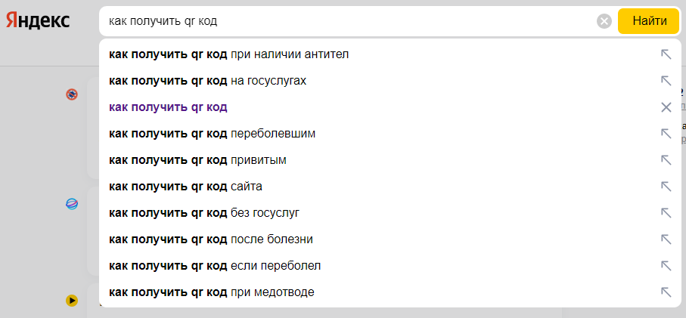Click inside the search input field
686x318 pixels.
(x=348, y=21)
